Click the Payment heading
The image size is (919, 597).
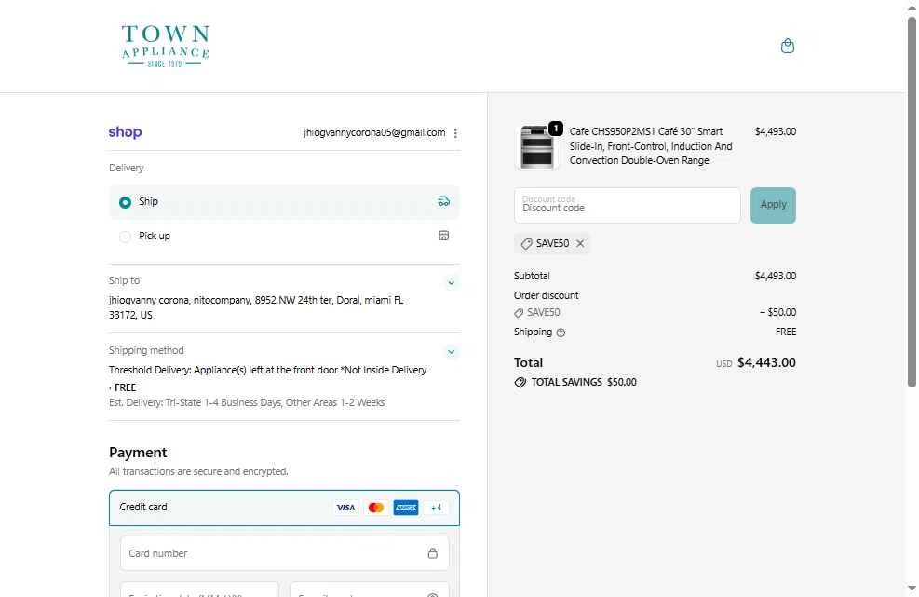click(138, 453)
